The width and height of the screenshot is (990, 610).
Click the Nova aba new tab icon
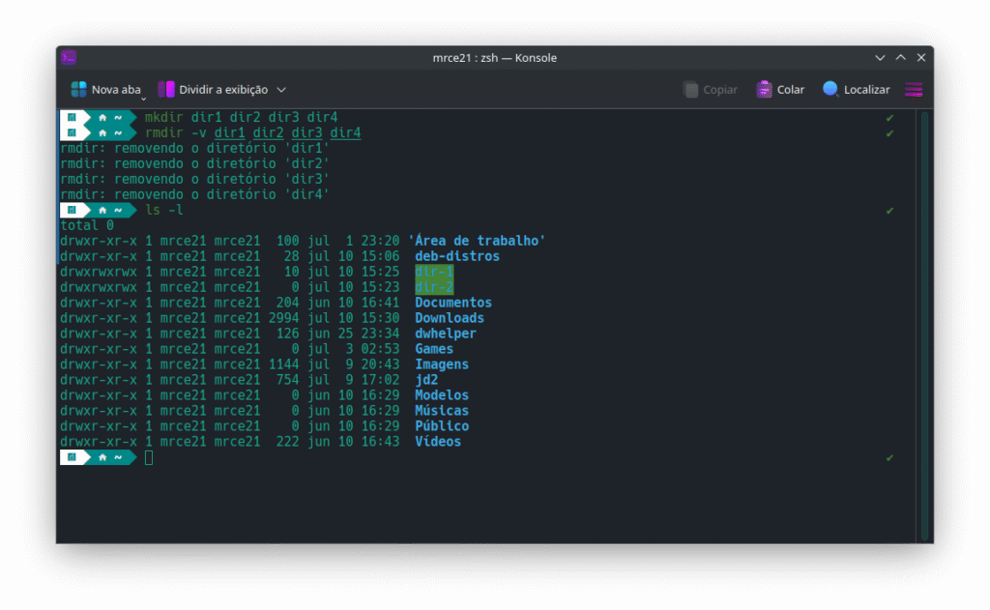tap(78, 89)
